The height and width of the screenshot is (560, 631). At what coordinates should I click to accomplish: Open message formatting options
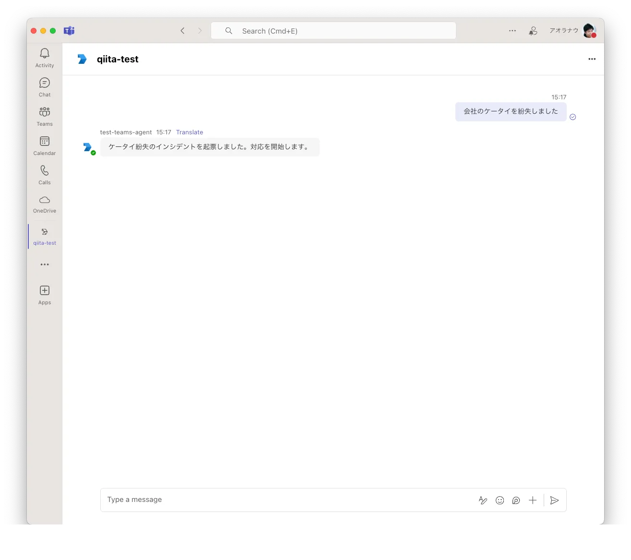point(483,500)
